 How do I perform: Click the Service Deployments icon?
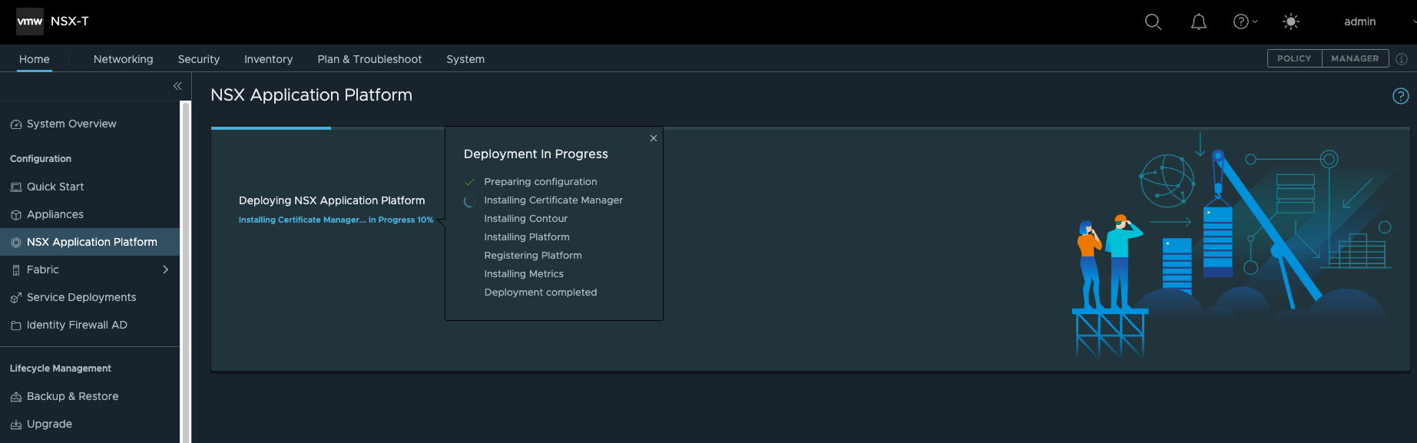(16, 298)
